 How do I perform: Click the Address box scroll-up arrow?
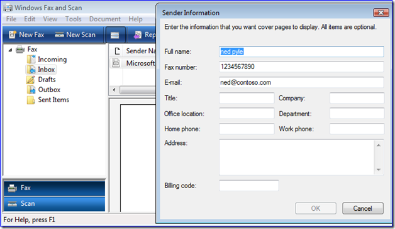[379, 146]
